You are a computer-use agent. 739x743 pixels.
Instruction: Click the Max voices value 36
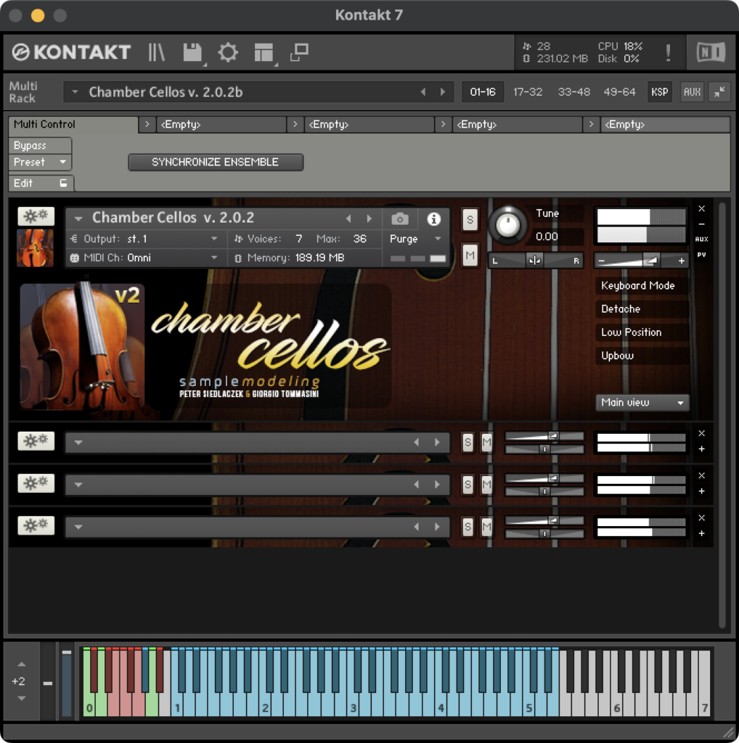coord(360,239)
